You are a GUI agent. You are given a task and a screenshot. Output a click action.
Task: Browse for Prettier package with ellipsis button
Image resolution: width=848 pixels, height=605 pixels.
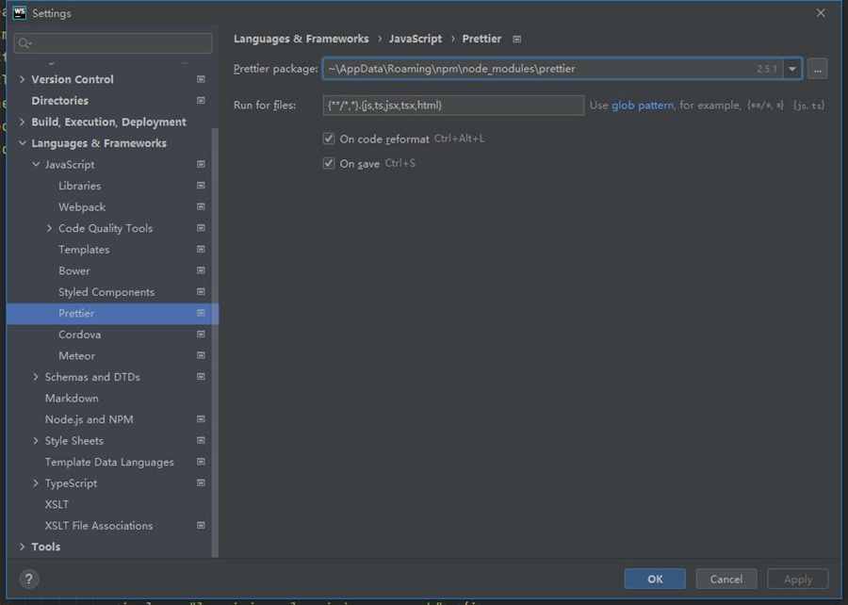click(x=817, y=69)
